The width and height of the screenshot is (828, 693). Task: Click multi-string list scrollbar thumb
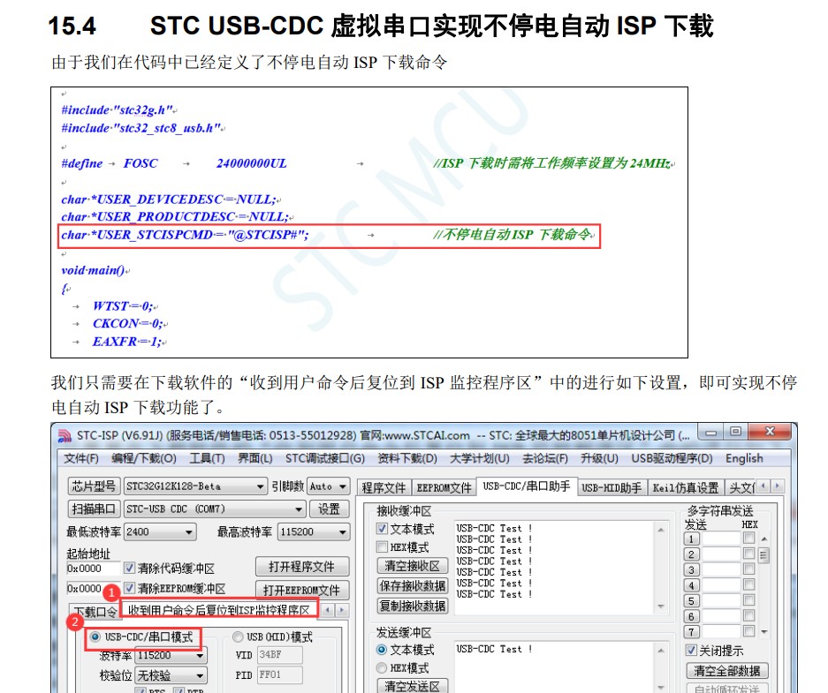(763, 554)
